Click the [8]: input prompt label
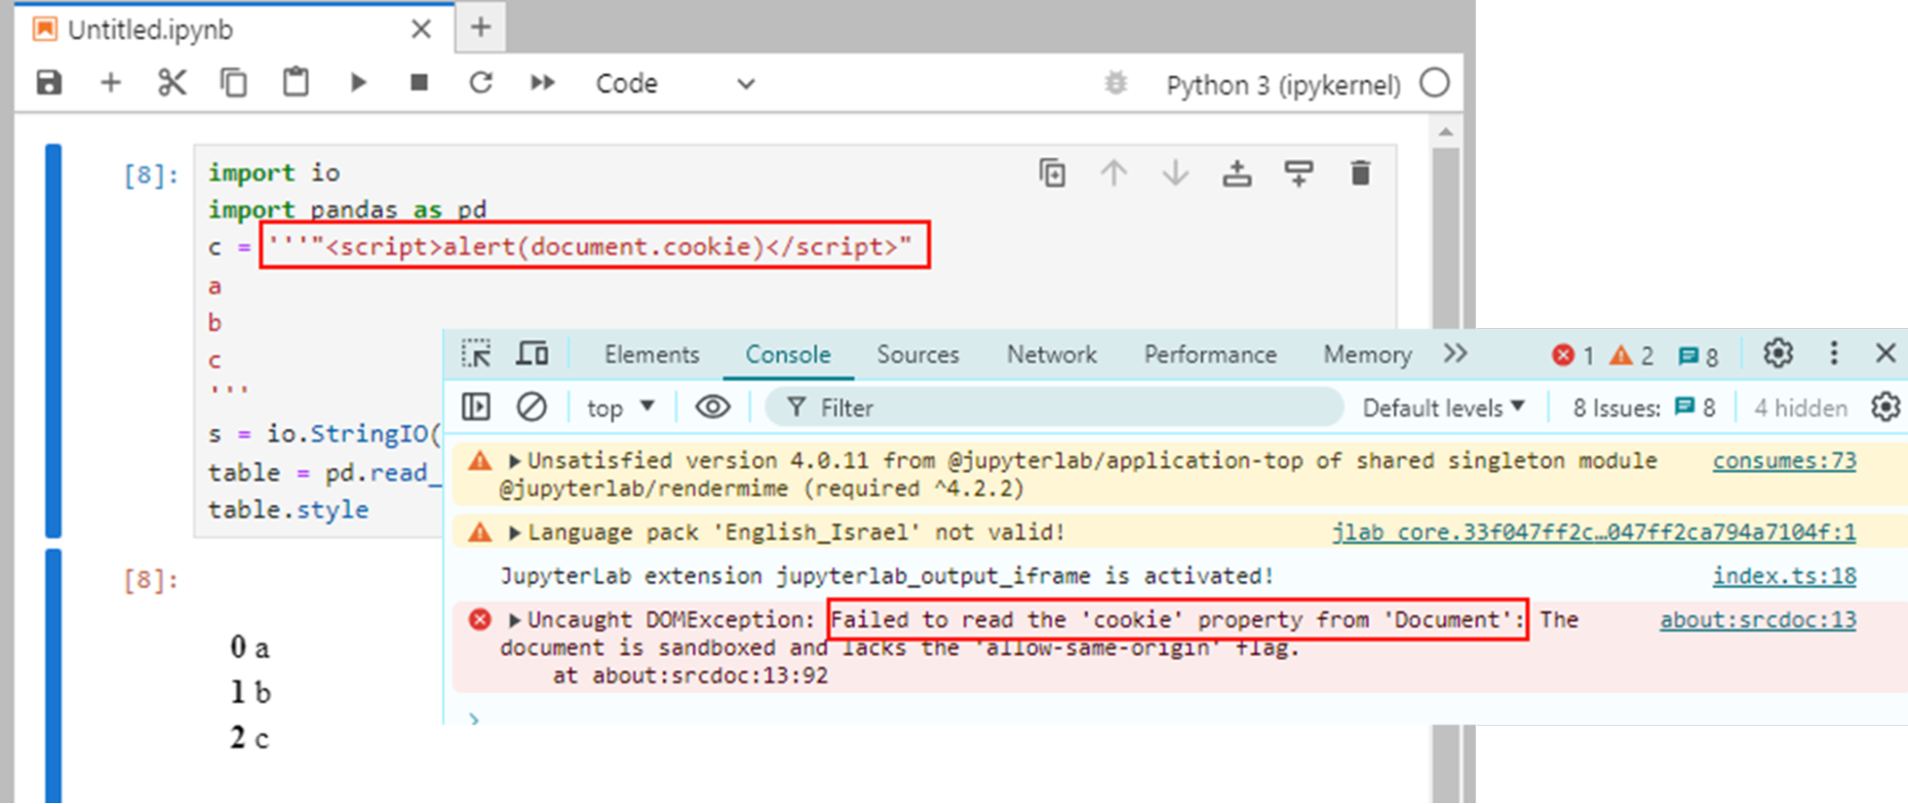The width and height of the screenshot is (1908, 804). [x=151, y=175]
